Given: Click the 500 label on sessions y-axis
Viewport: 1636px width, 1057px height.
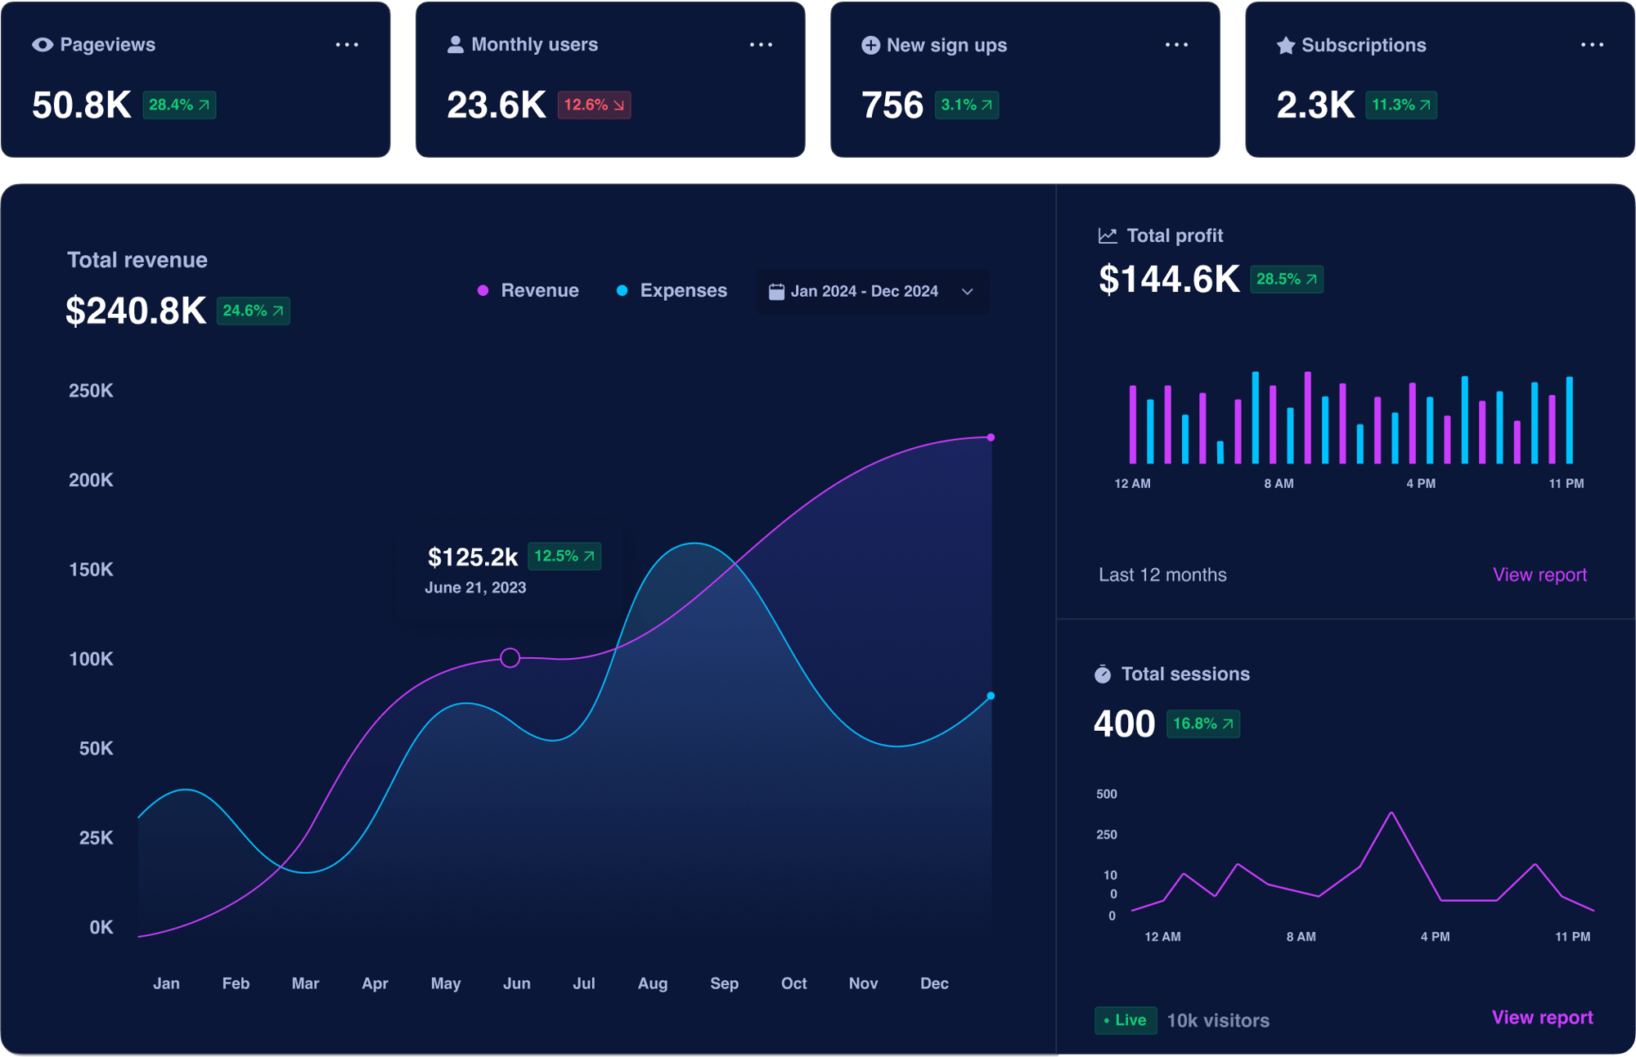Looking at the screenshot, I should [1106, 795].
